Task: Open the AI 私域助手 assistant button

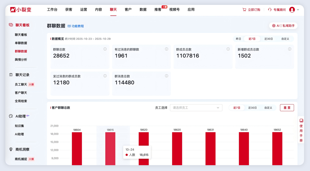Action: (x=283, y=25)
